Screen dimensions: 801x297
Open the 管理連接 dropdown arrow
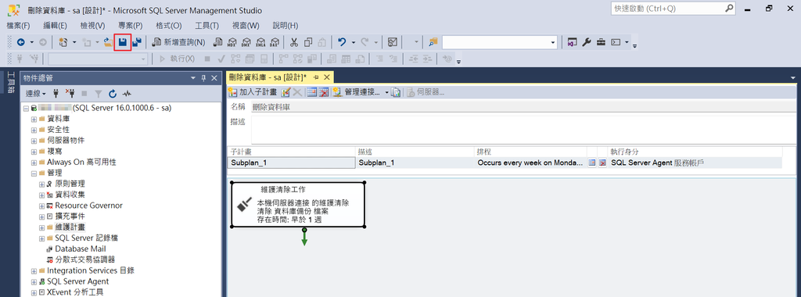(x=386, y=92)
